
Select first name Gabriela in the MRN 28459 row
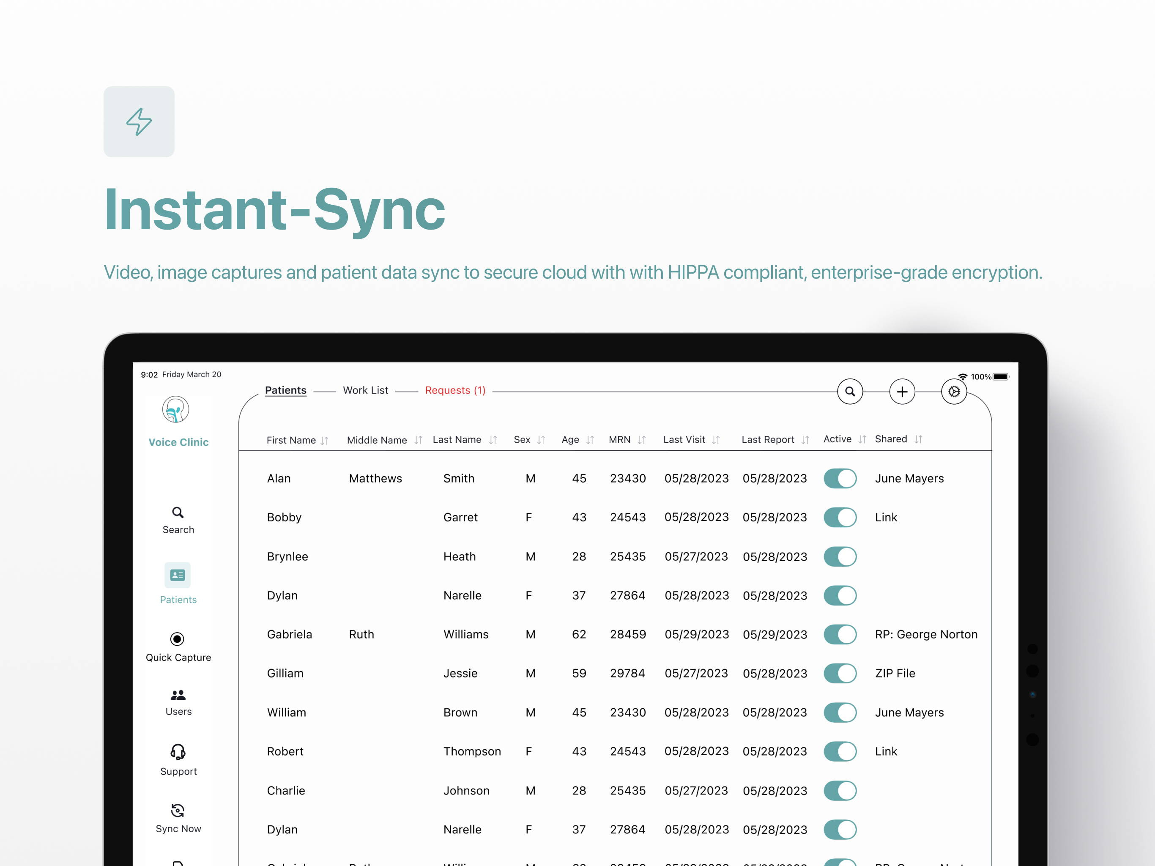click(x=289, y=634)
